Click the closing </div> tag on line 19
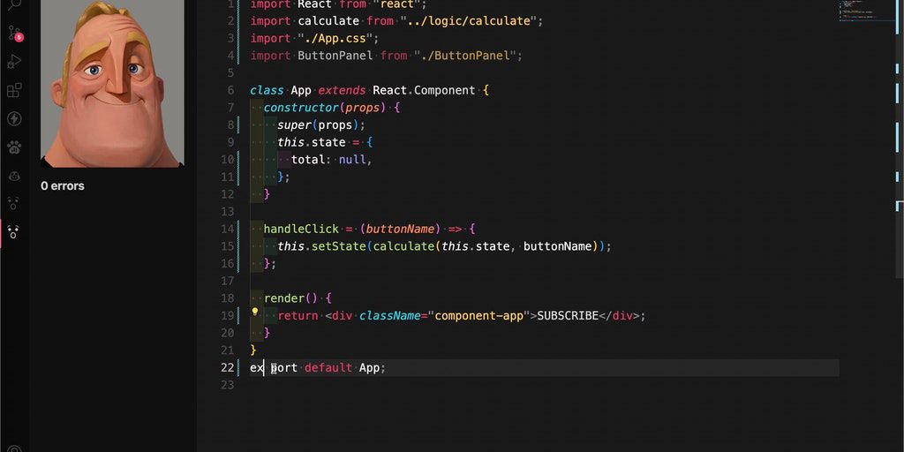 [619, 315]
